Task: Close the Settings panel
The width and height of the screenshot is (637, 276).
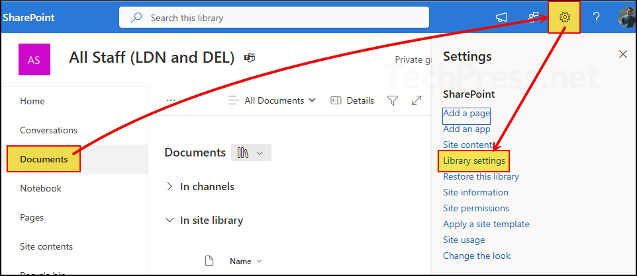Action: click(623, 54)
